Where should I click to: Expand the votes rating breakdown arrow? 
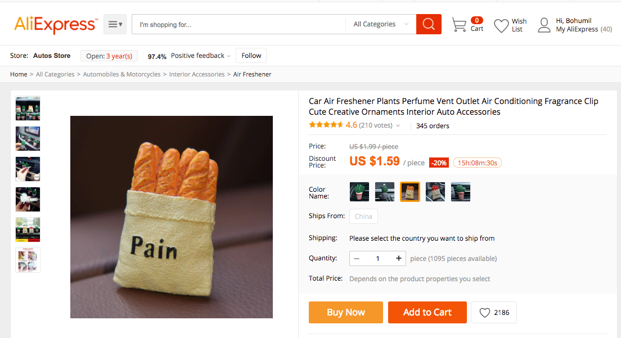pos(398,126)
